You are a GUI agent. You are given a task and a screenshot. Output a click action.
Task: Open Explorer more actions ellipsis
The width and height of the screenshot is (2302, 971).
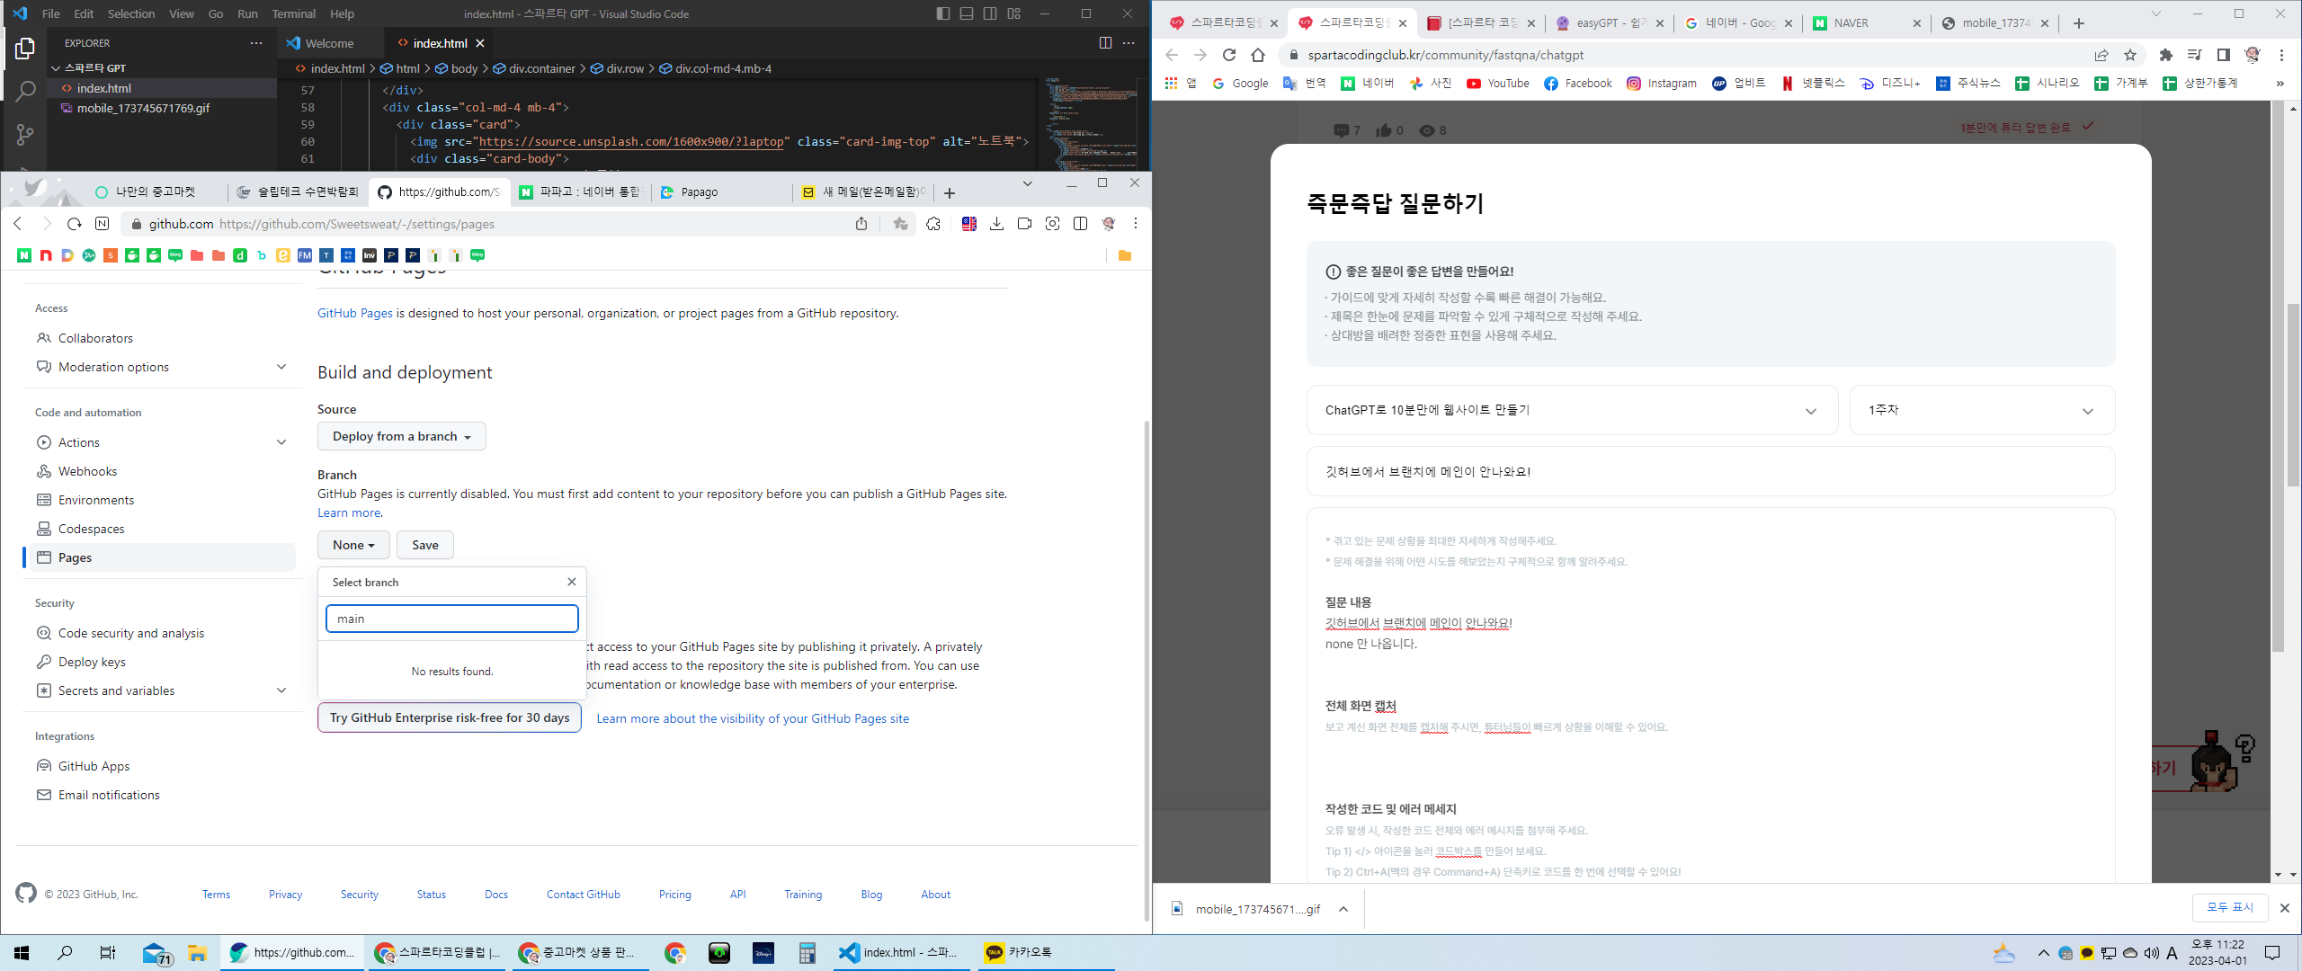coord(256,43)
